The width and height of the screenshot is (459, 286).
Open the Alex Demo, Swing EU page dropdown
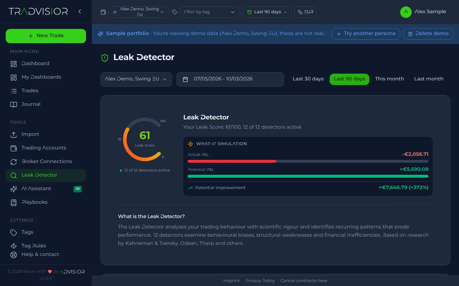[136, 79]
